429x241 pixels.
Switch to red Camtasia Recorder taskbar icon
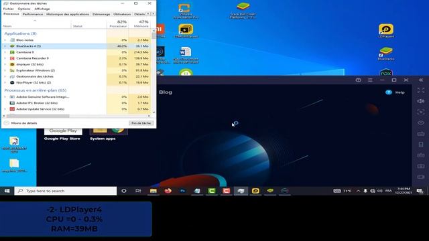[x=227, y=191]
